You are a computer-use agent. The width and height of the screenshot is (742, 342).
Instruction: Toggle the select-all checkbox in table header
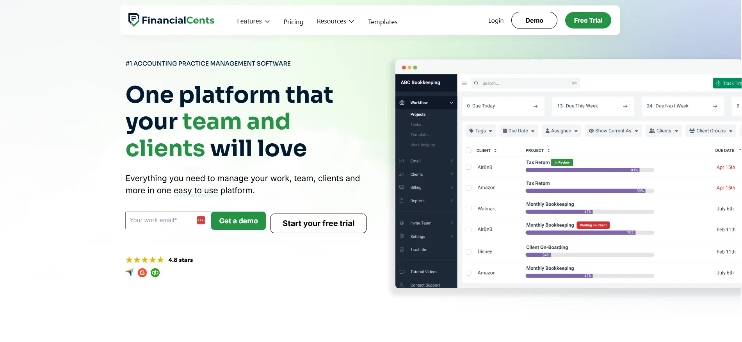[x=469, y=150]
